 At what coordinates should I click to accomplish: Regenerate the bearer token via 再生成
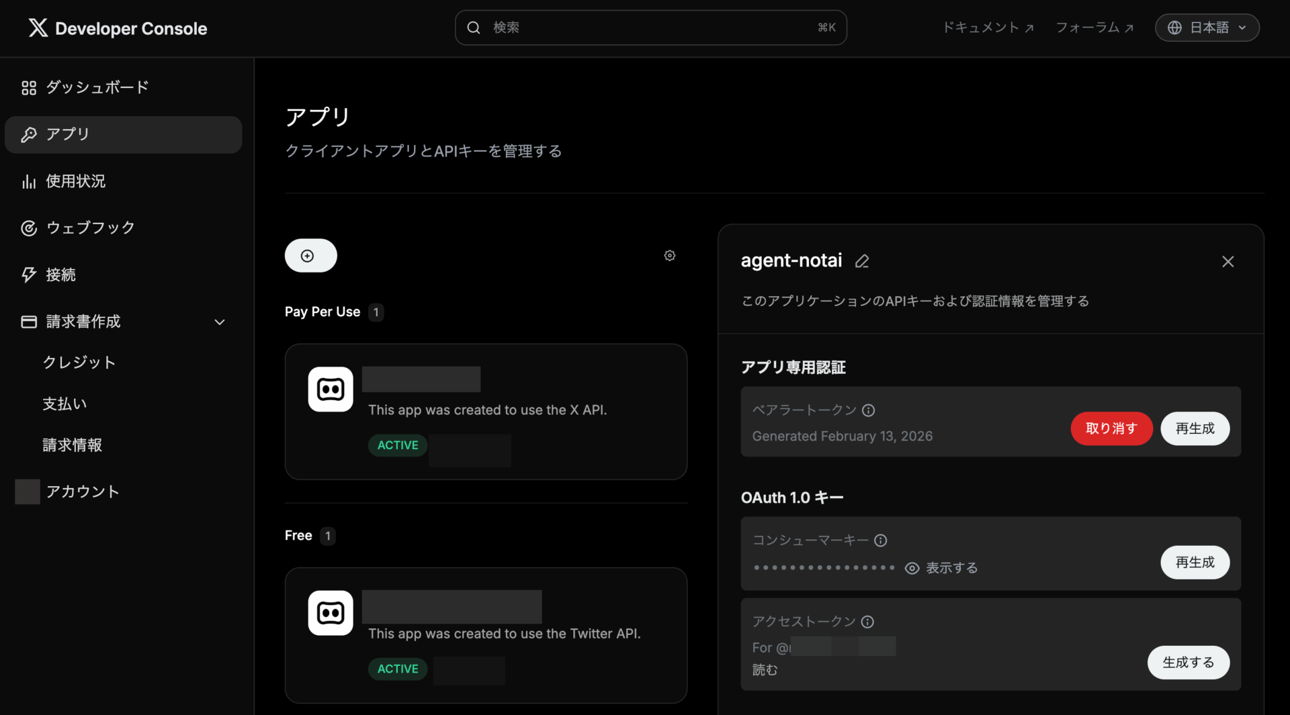tap(1195, 428)
